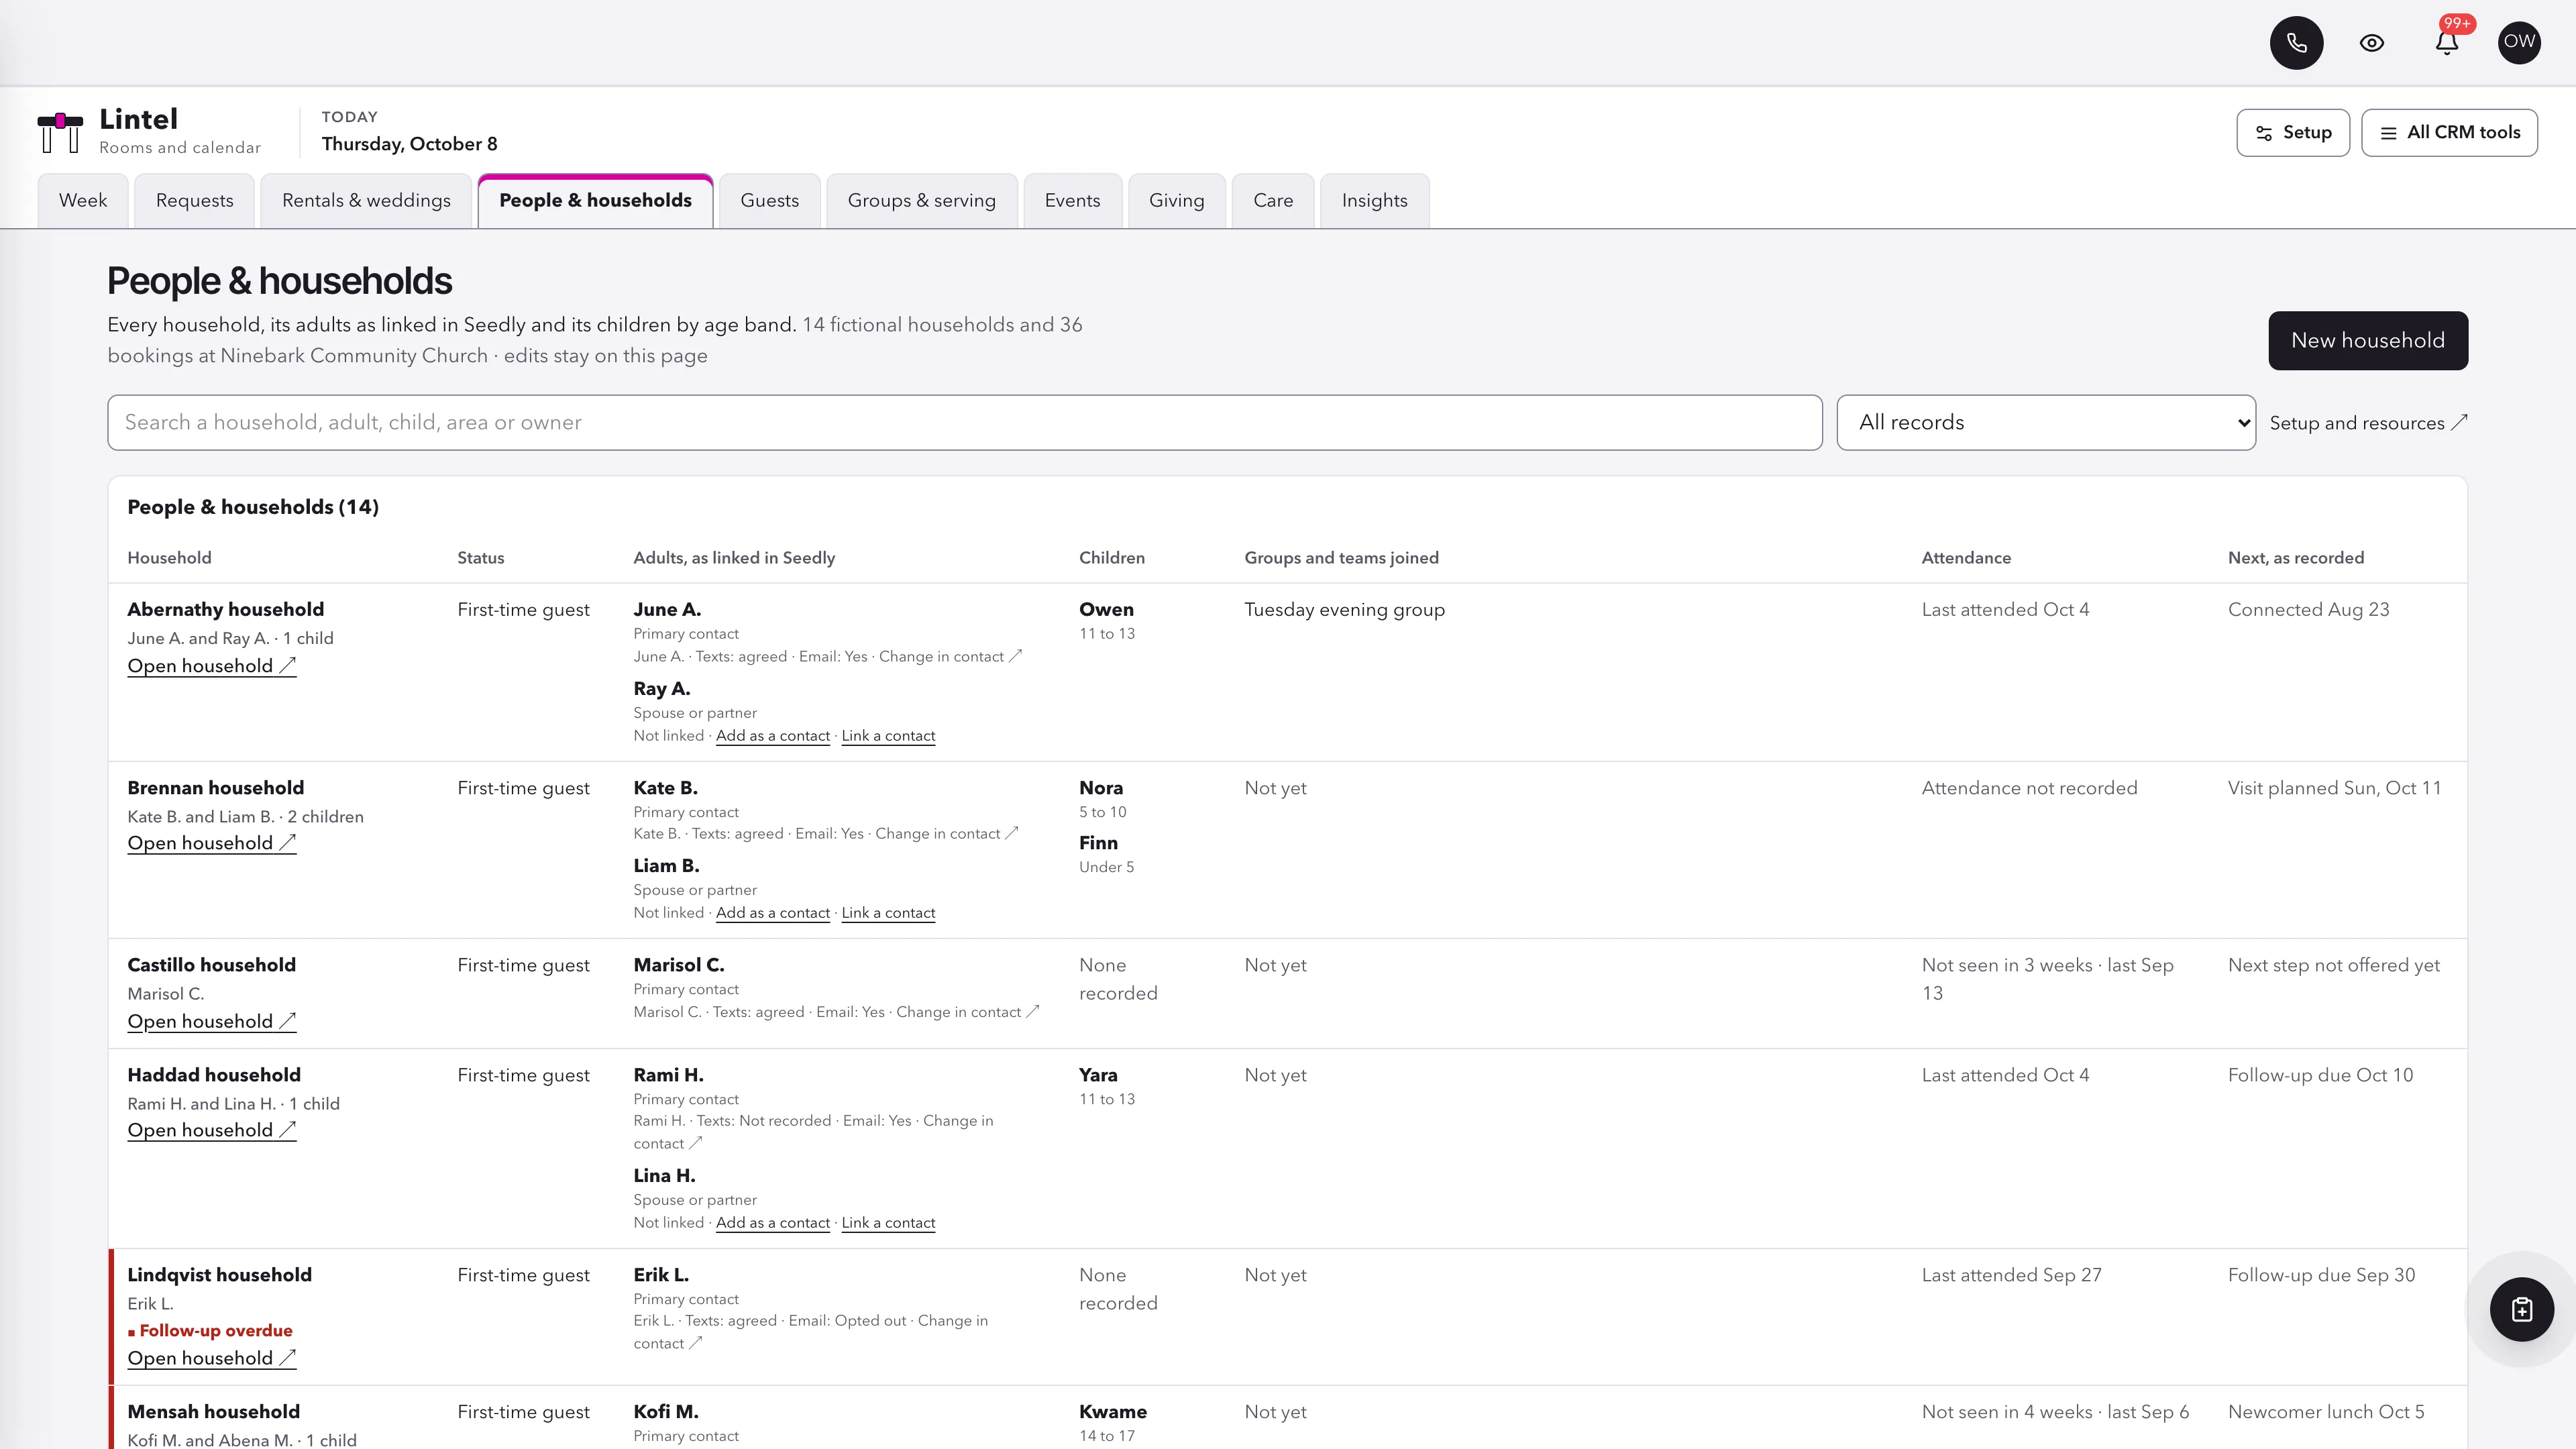Click the Tuesday evening group cell
Image resolution: width=2576 pixels, height=1449 pixels.
1344,610
